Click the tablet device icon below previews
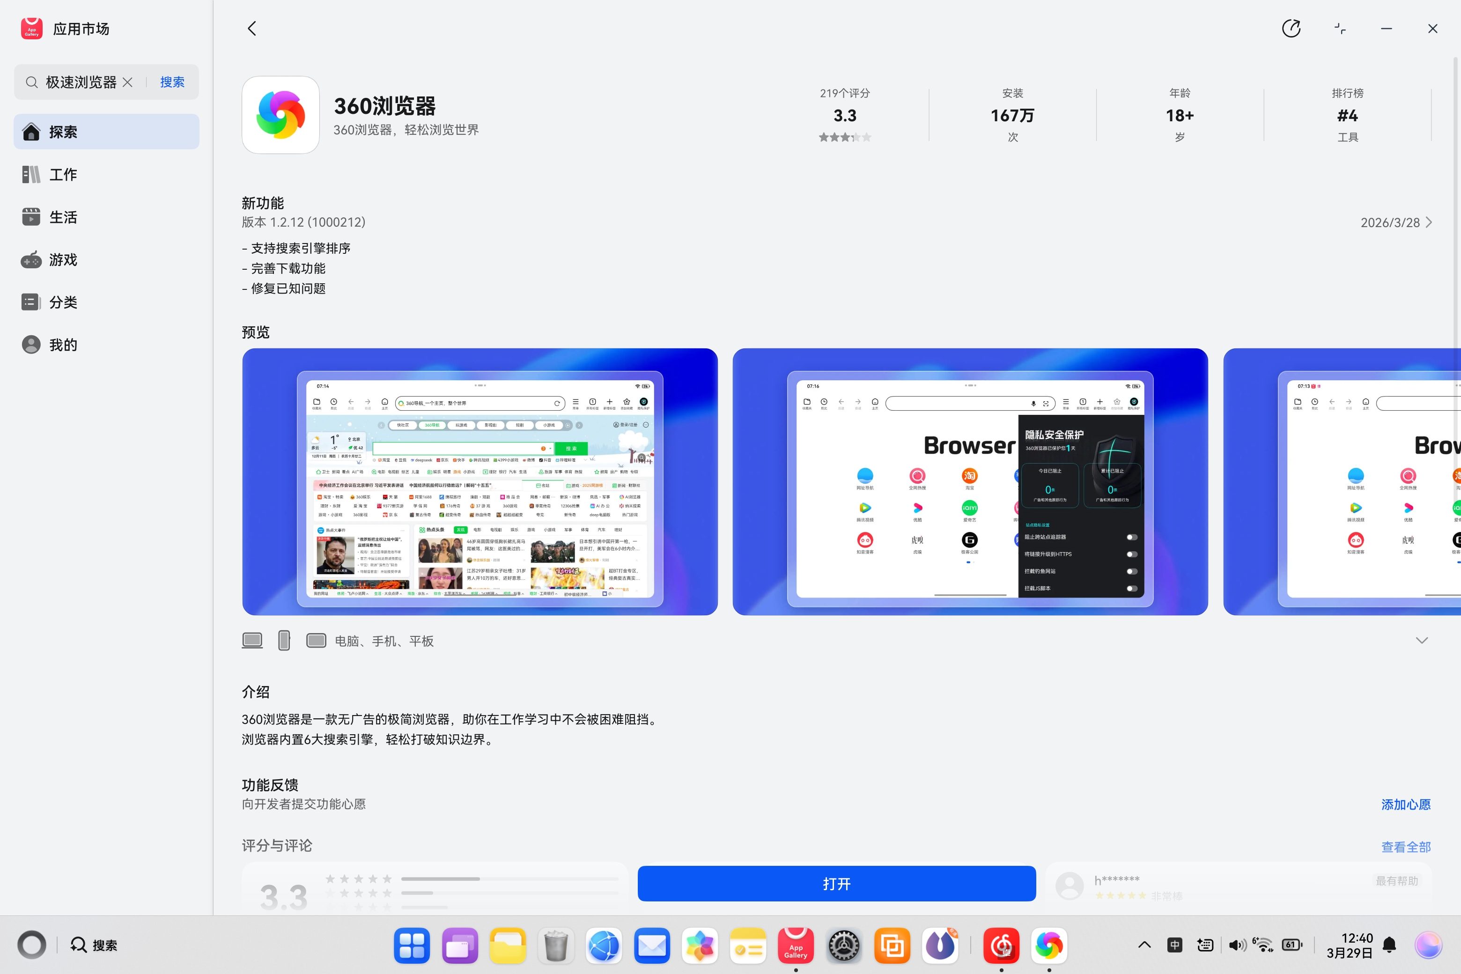The width and height of the screenshot is (1461, 974). point(316,641)
